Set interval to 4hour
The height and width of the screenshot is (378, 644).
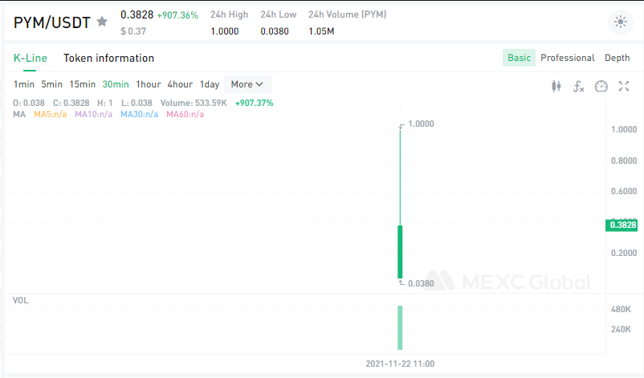[180, 84]
